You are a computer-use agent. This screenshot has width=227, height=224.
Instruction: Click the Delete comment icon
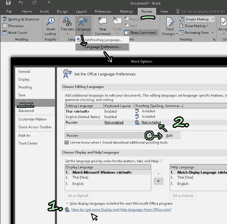coord(117,21)
